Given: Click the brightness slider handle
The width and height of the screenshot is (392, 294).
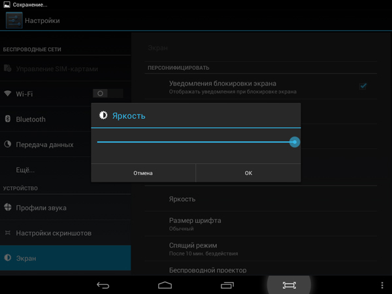Looking at the screenshot, I should [x=295, y=142].
